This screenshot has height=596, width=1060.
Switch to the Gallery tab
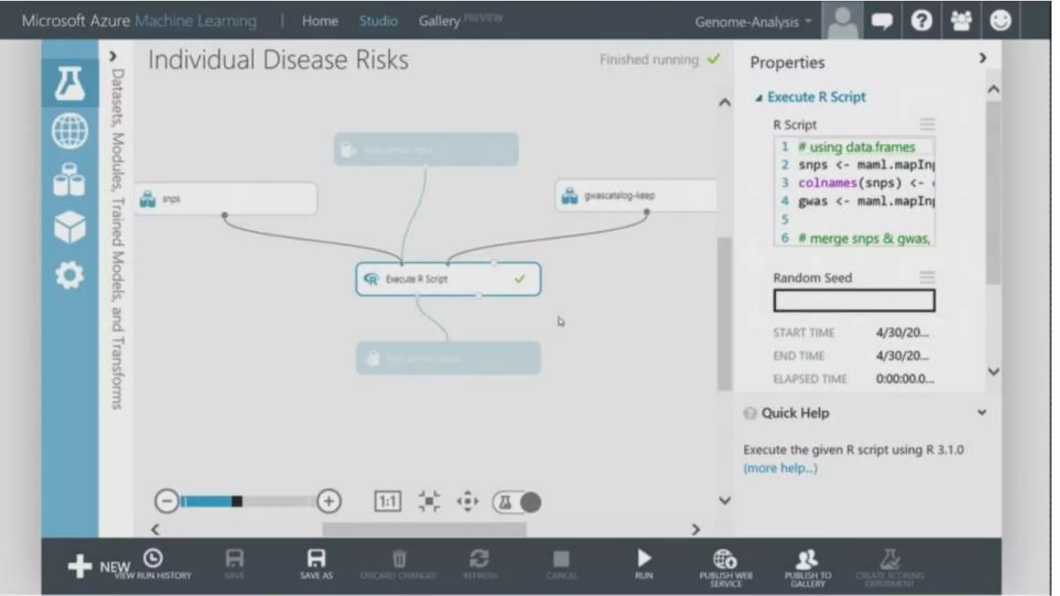(439, 21)
